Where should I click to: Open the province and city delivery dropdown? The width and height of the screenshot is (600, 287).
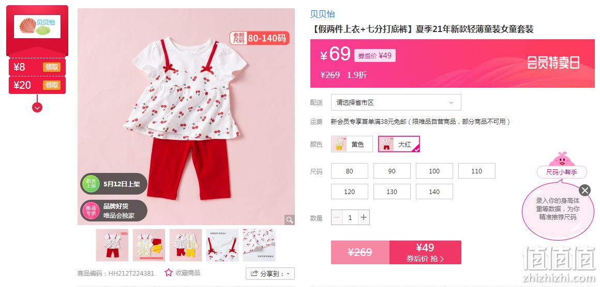point(396,102)
